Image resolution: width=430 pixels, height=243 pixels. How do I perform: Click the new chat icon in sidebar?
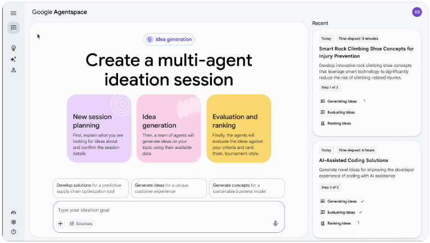(x=13, y=28)
